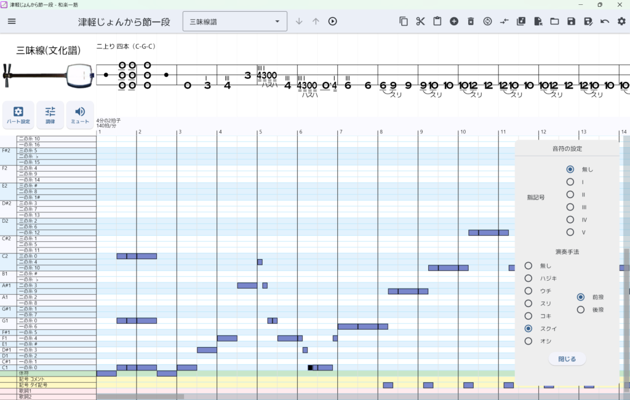630x400 pixels.
Task: Click the undo arrow icon
Action: pos(605,22)
